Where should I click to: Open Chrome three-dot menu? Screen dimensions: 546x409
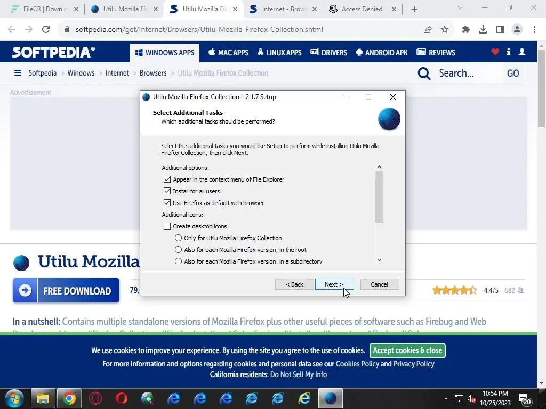pyautogui.click(x=534, y=30)
